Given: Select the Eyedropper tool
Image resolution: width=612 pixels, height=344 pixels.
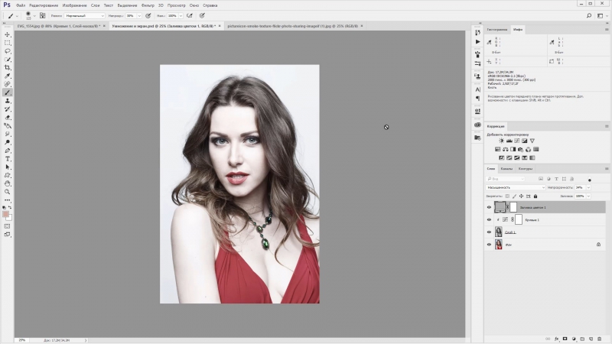Looking at the screenshot, I should (8, 76).
